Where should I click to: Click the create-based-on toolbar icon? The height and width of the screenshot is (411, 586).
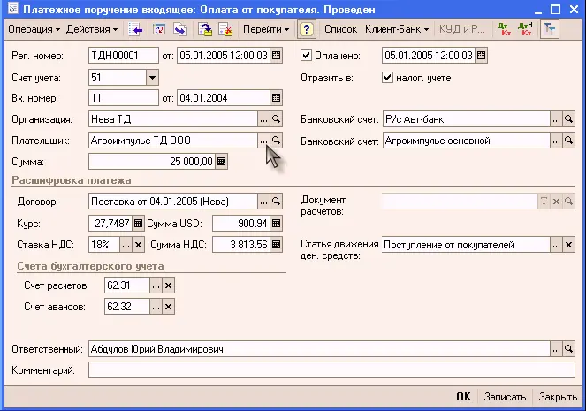[x=180, y=29]
